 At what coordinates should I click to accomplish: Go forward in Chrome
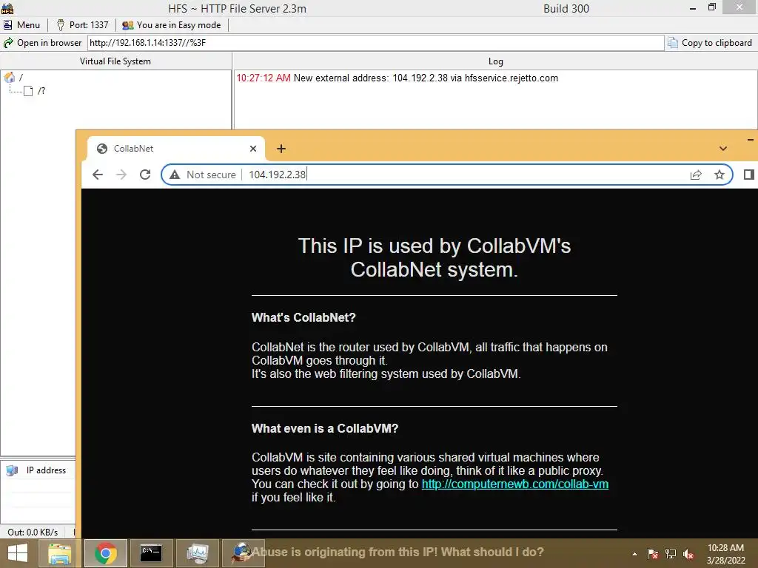click(121, 175)
